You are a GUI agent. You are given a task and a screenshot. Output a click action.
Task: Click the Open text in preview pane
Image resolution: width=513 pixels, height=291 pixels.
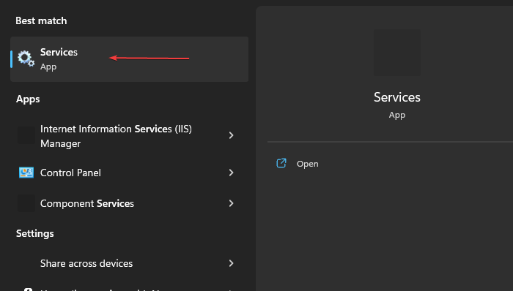tap(307, 164)
